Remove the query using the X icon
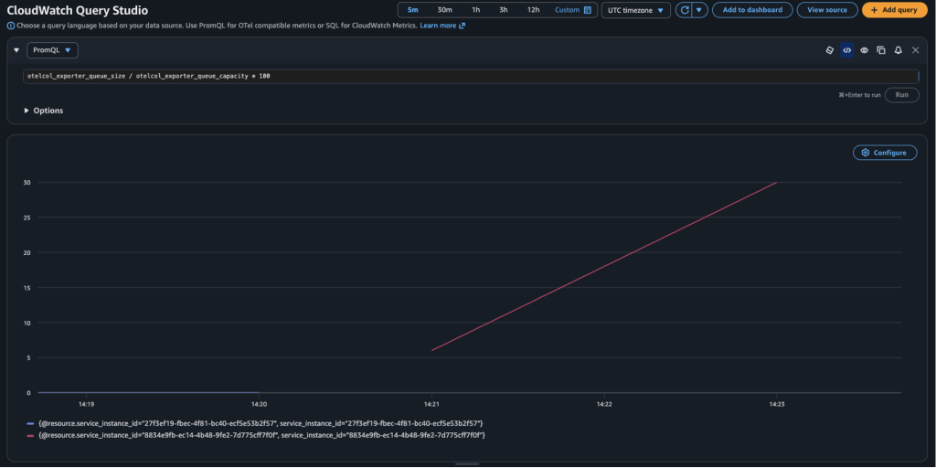 pos(916,51)
